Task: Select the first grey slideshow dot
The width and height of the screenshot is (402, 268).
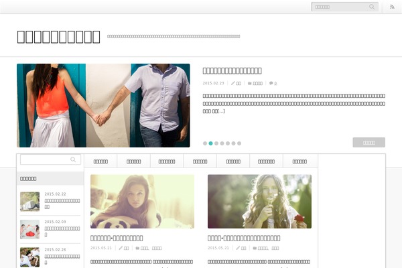Action: [x=205, y=143]
